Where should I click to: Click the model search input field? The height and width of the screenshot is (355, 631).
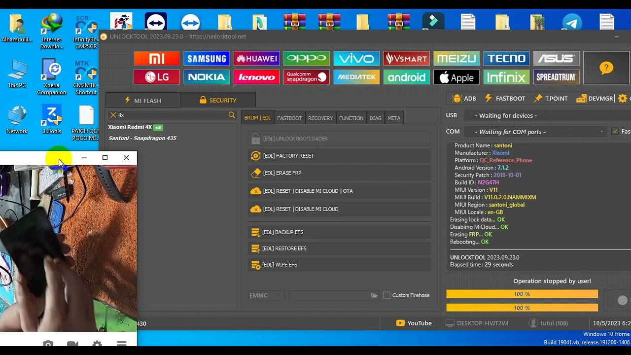point(172,115)
